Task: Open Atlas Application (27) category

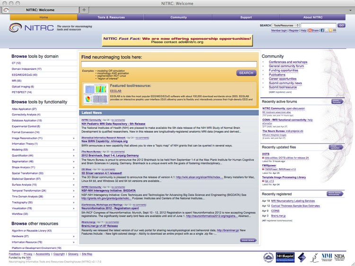Action: pyautogui.click(x=24, y=109)
